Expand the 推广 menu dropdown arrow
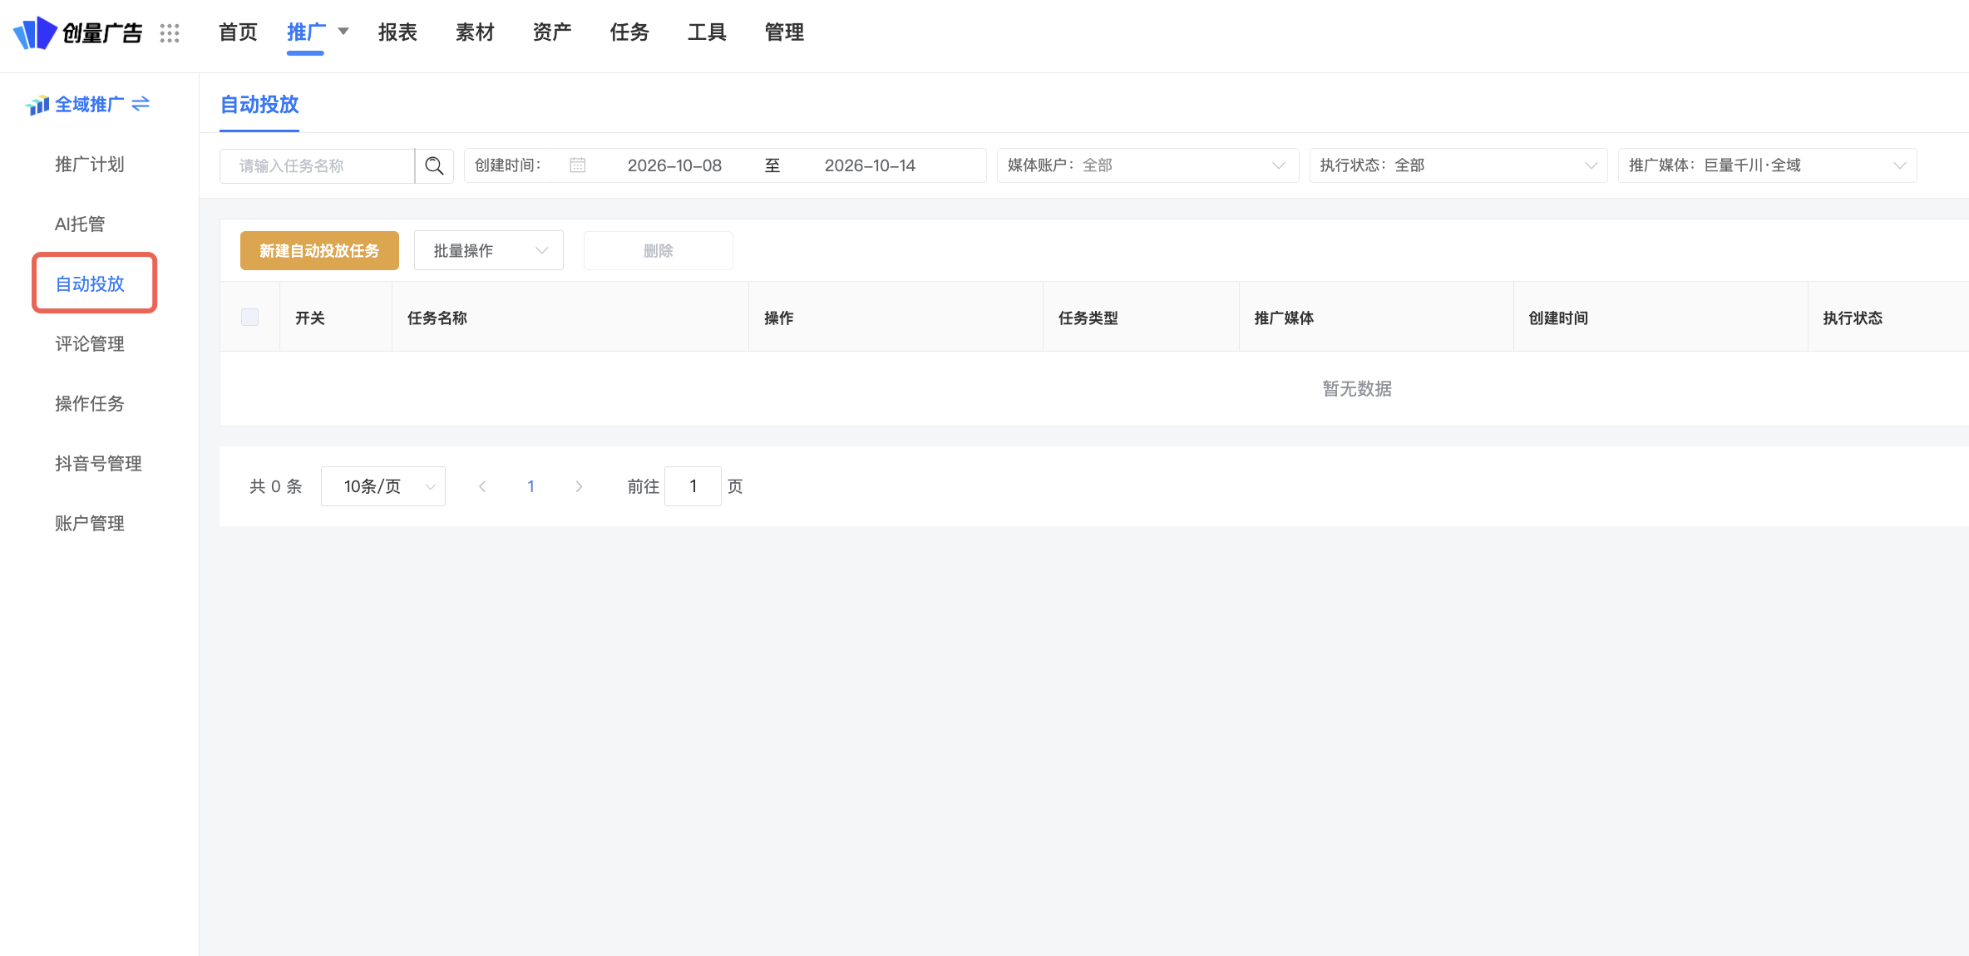The width and height of the screenshot is (1969, 956). 343,32
